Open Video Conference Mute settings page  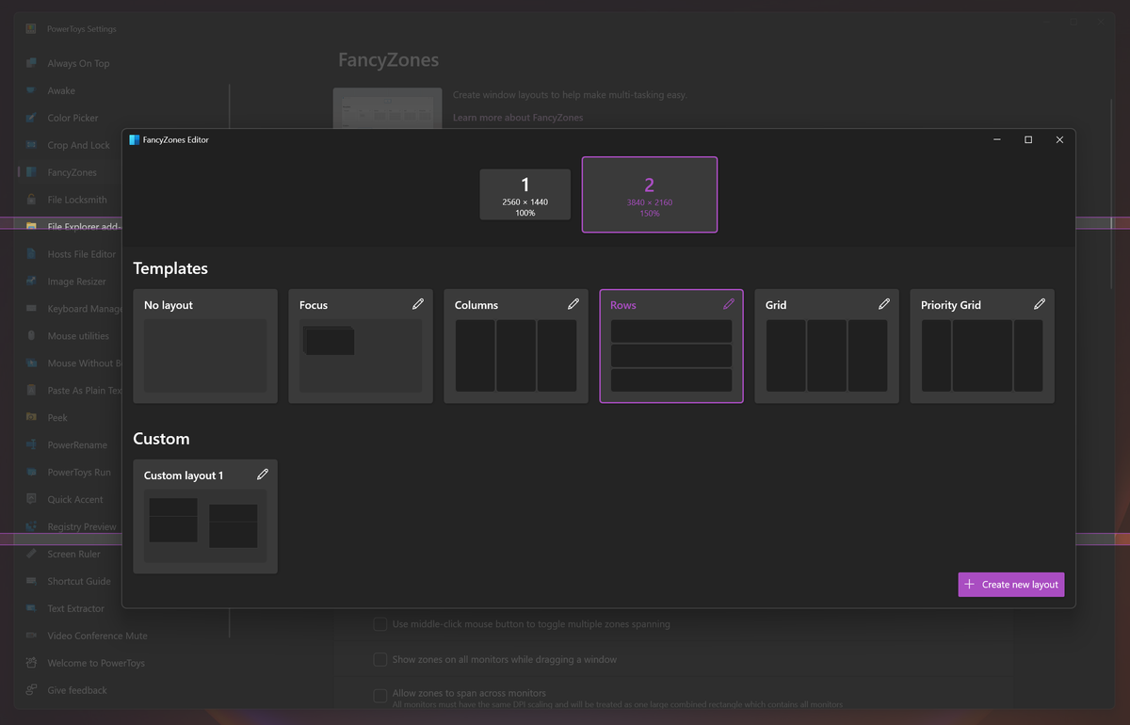click(97, 636)
